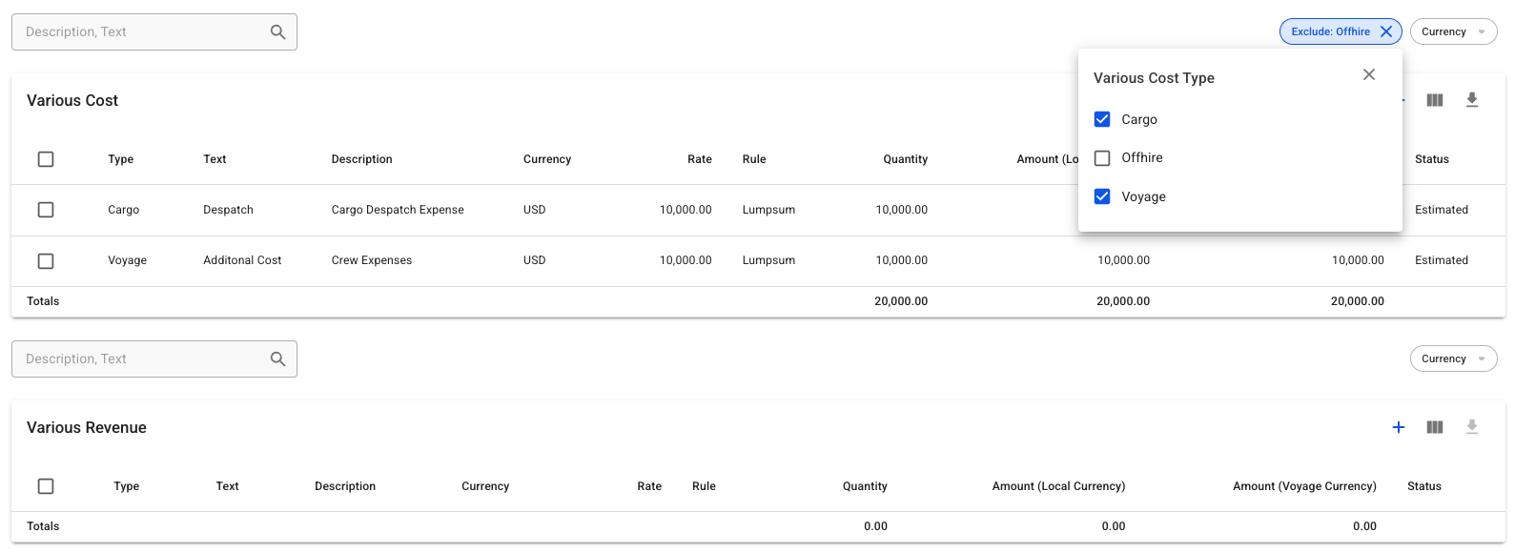Sort Various Revenue by Status column
The image size is (1515, 553).
pos(1423,486)
